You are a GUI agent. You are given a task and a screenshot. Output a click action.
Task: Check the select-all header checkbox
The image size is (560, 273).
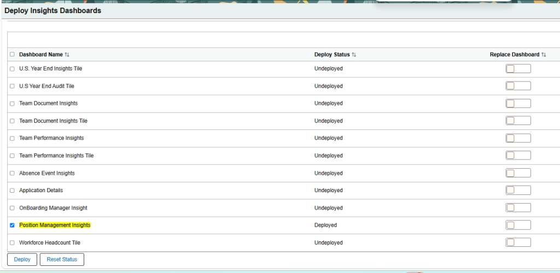(12, 55)
